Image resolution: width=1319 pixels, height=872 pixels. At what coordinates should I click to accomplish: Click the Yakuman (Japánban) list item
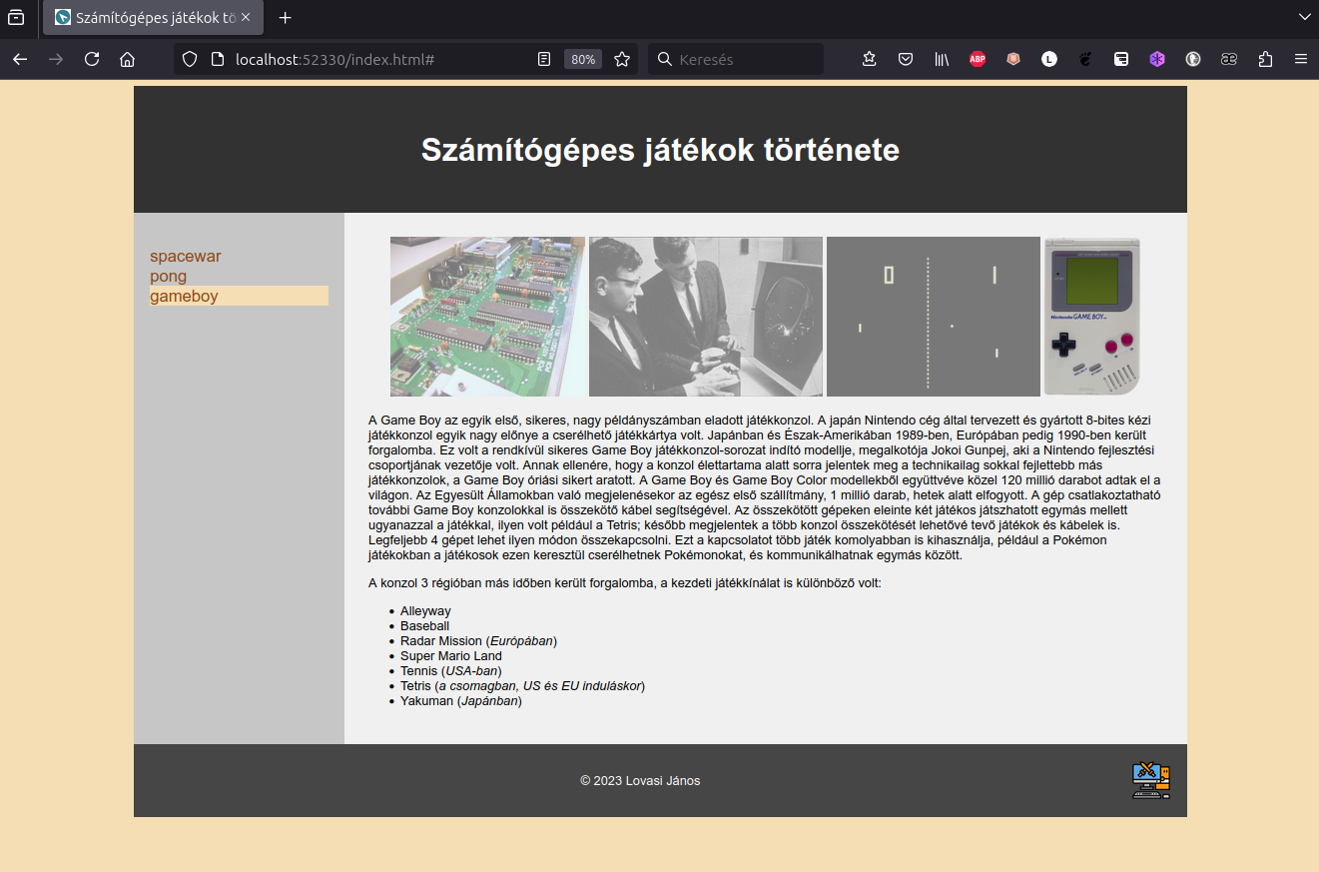[461, 701]
